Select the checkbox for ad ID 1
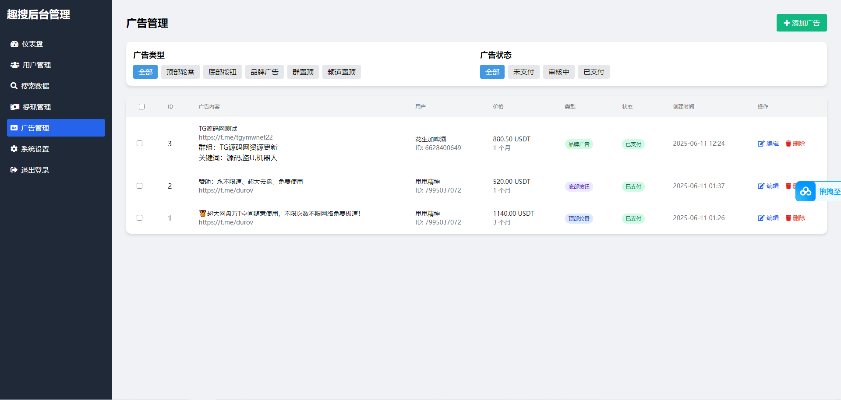 139,218
